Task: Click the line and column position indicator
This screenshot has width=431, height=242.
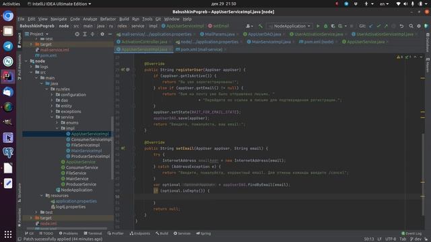Action: (369, 239)
